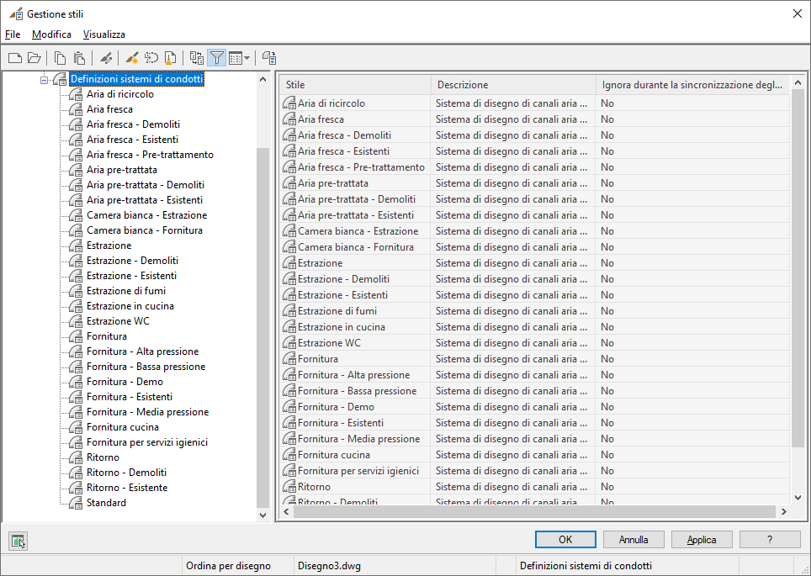This screenshot has width=811, height=576.
Task: Click the New Style icon with star
Action: [x=132, y=58]
